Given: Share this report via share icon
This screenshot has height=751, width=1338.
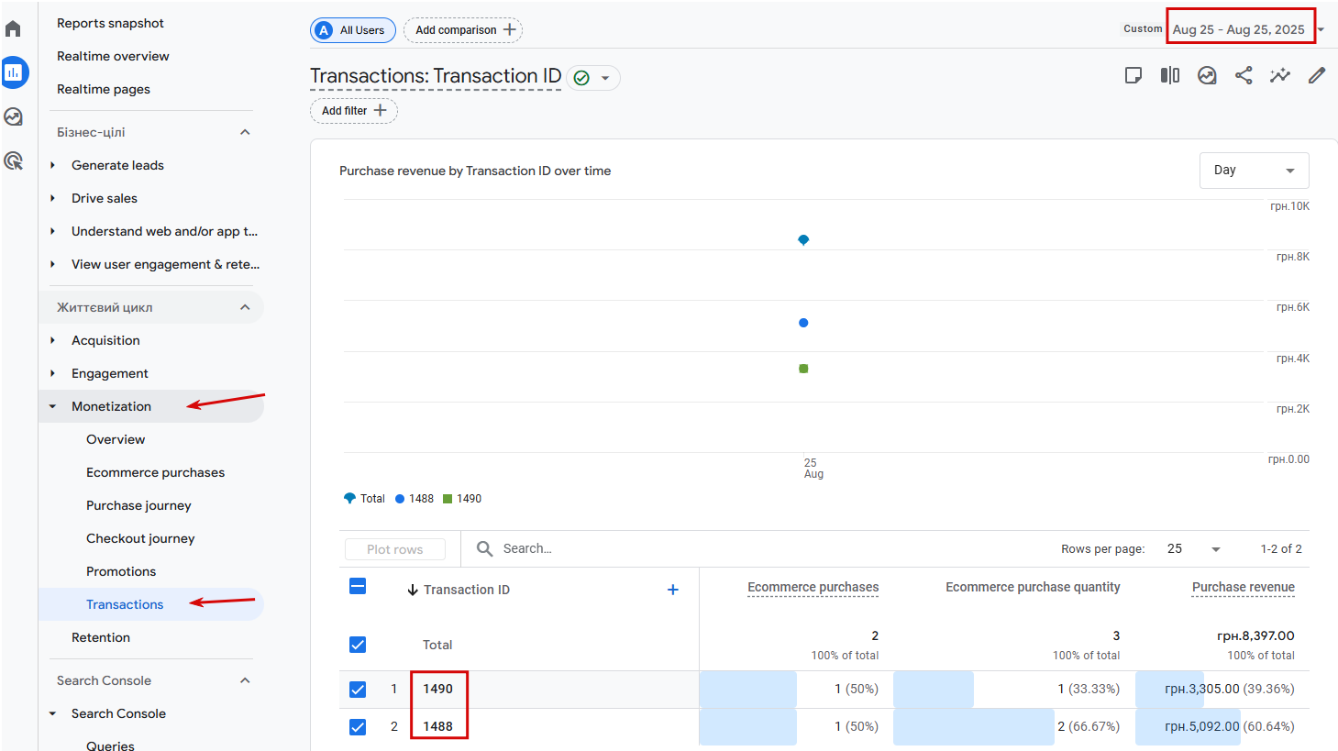Looking at the screenshot, I should point(1244,75).
